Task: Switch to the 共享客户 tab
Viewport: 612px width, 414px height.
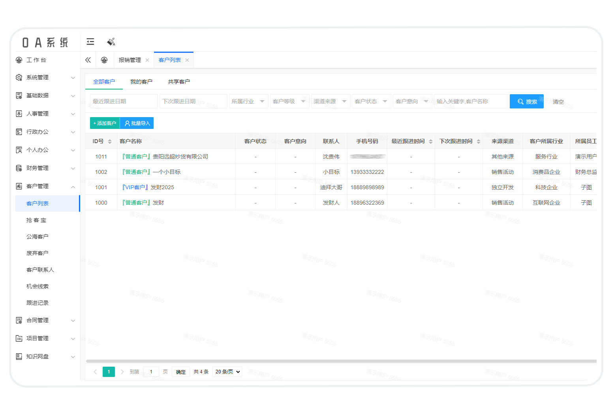Action: [x=179, y=82]
